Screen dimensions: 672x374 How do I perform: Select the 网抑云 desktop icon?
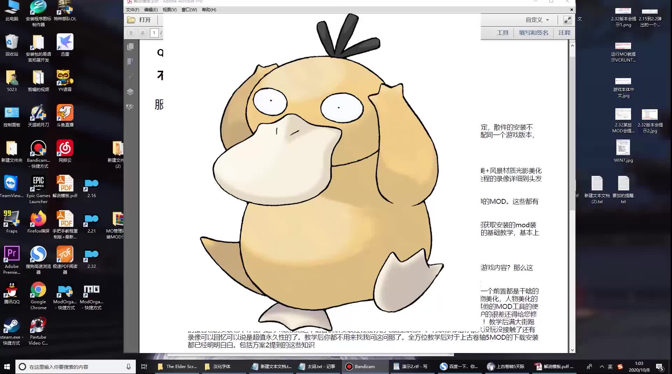(65, 151)
